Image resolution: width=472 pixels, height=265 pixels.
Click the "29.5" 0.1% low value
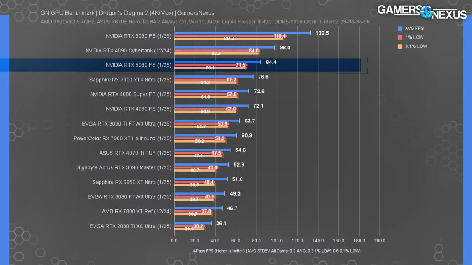click(189, 229)
